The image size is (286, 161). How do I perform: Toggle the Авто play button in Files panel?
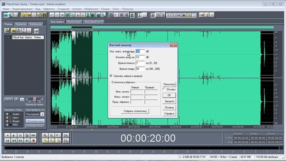tap(8, 99)
